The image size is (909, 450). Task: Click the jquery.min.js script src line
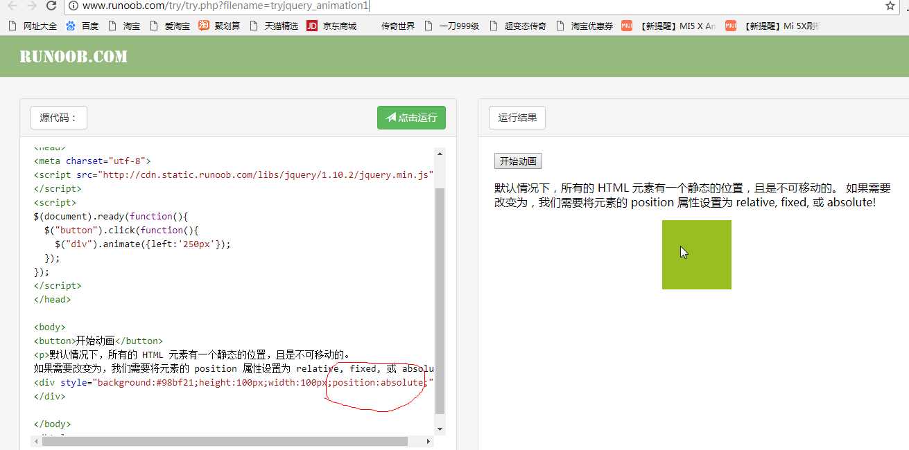pyautogui.click(x=234, y=174)
